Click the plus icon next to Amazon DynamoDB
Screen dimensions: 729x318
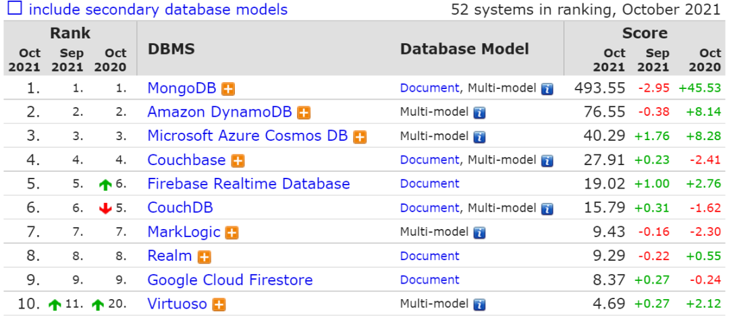coord(304,113)
